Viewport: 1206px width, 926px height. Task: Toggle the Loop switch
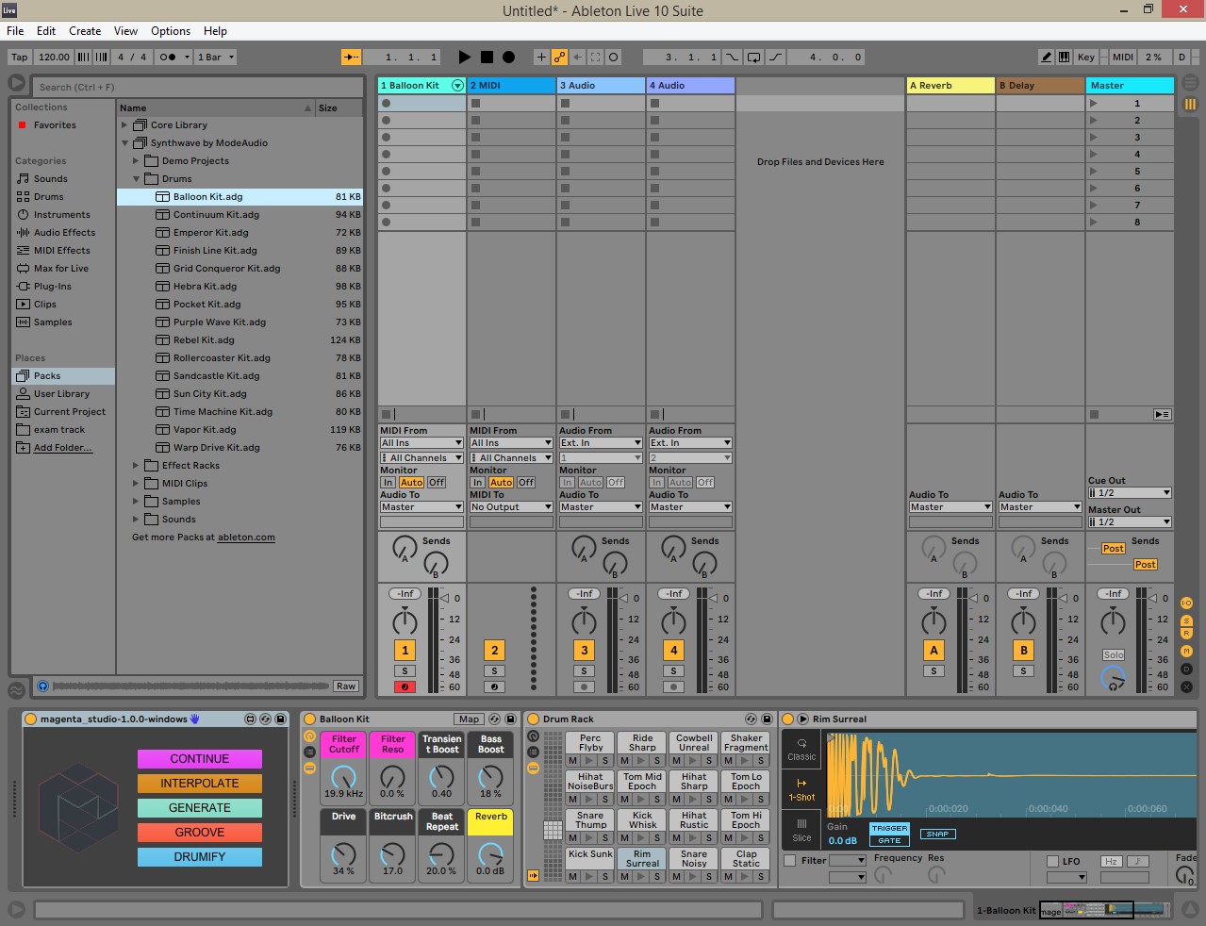pos(753,57)
